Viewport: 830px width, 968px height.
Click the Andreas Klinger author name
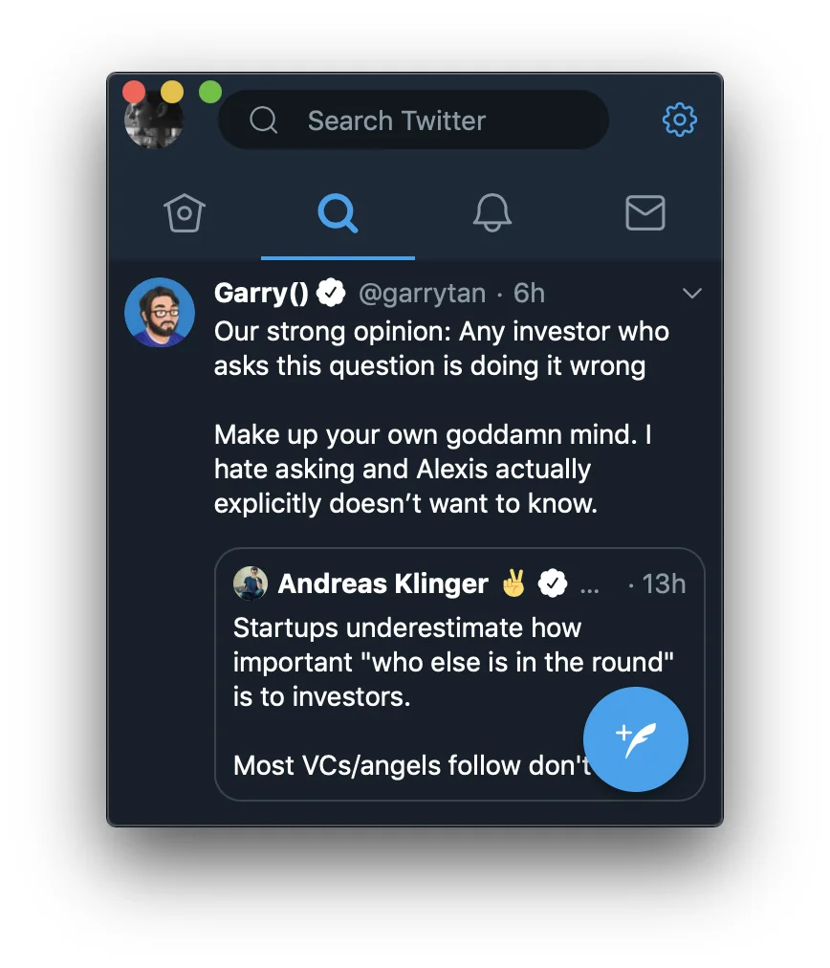(382, 583)
